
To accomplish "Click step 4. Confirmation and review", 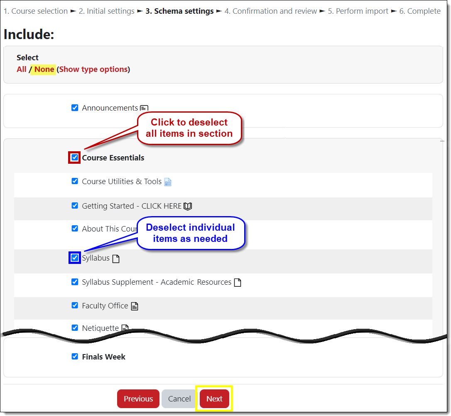I will pos(271,11).
